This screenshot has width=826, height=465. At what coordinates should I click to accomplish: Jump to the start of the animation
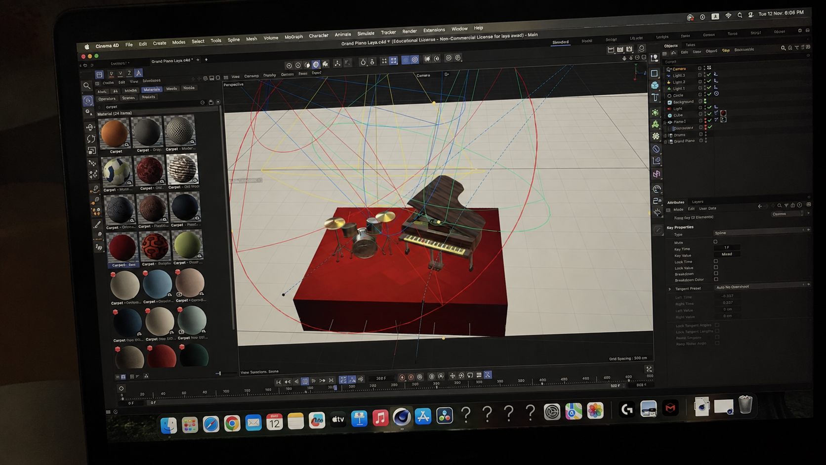tap(279, 381)
